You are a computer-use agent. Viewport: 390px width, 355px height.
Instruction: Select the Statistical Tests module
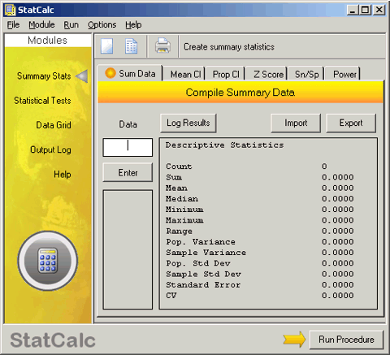coord(42,101)
